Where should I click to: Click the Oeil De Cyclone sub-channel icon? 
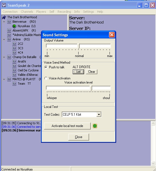click(14, 70)
